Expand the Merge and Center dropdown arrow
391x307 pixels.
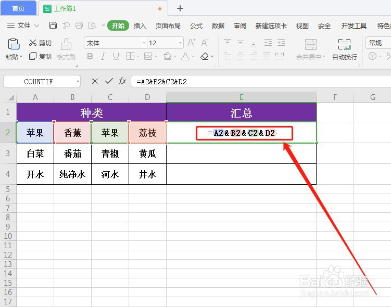click(x=324, y=57)
